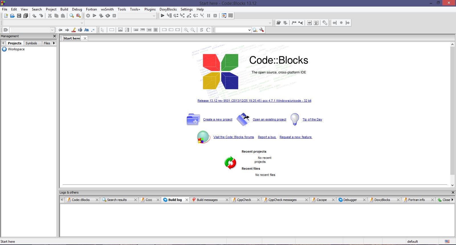Click Report a bug link
This screenshot has width=456, height=245.
(x=267, y=137)
